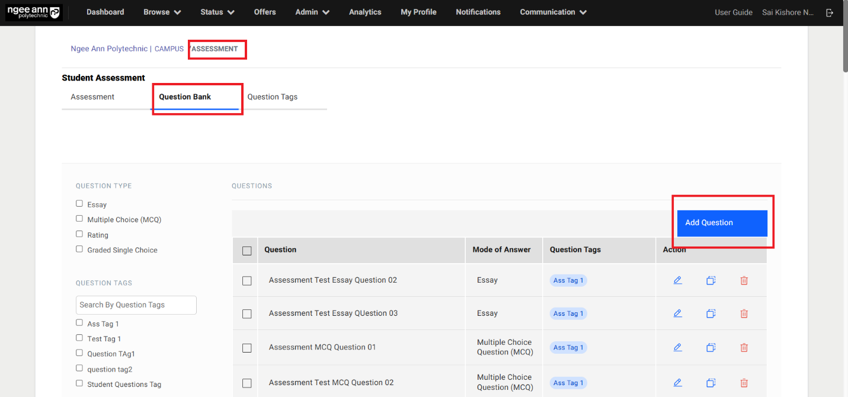
Task: Click the Add Question button
Action: pyautogui.click(x=722, y=223)
